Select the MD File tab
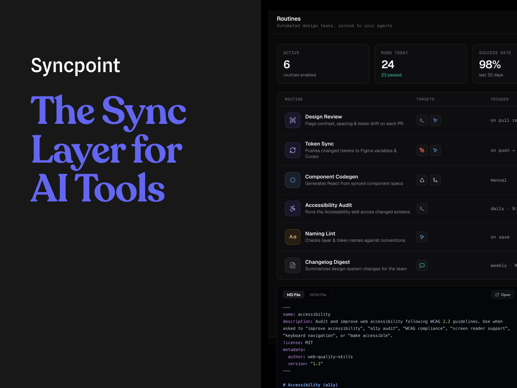 coord(293,295)
